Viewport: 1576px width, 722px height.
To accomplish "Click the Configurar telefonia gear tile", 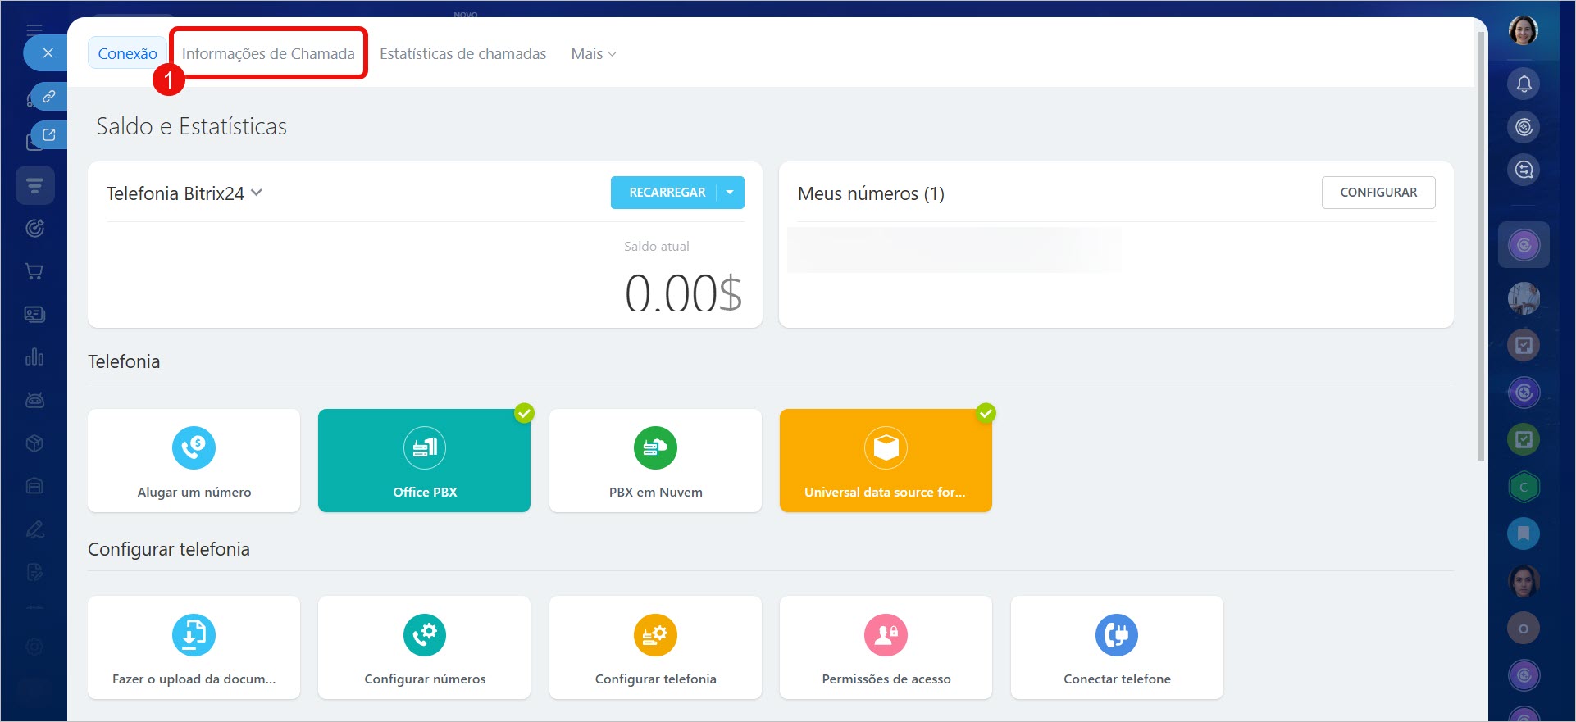I will [x=655, y=647].
